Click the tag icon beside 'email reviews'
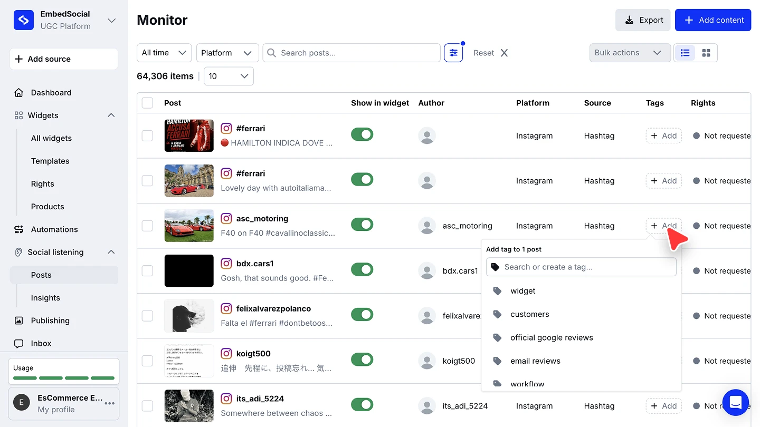 (497, 361)
